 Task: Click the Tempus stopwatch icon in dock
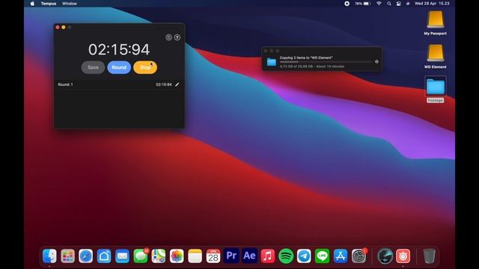coord(403,256)
